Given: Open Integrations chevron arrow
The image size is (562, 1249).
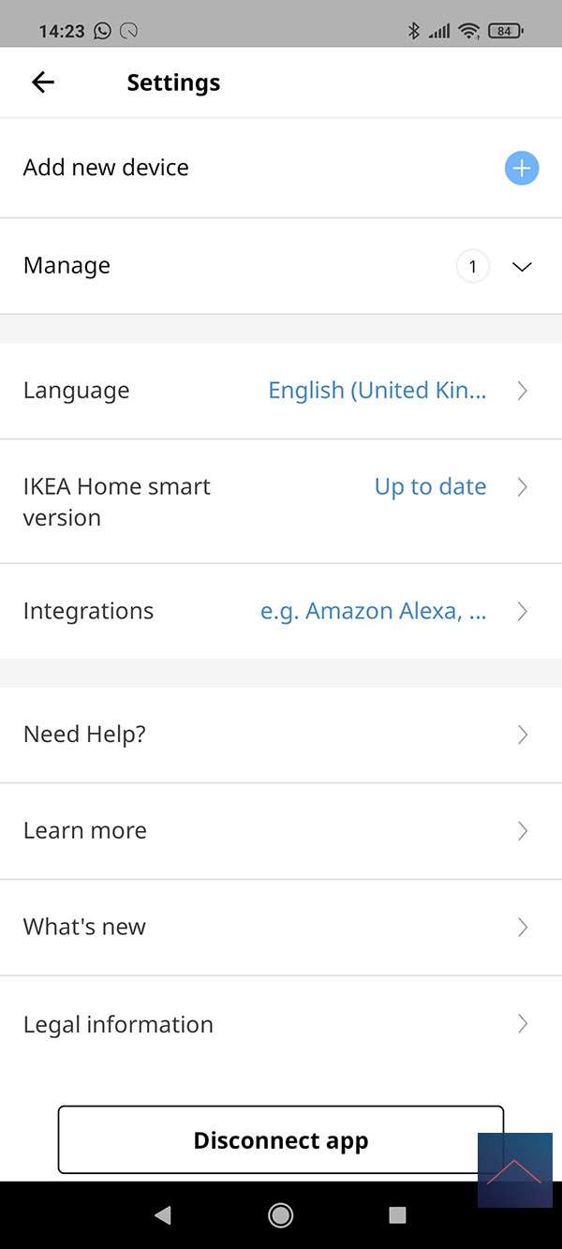Looking at the screenshot, I should [x=523, y=612].
